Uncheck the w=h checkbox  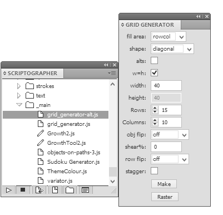(155, 73)
